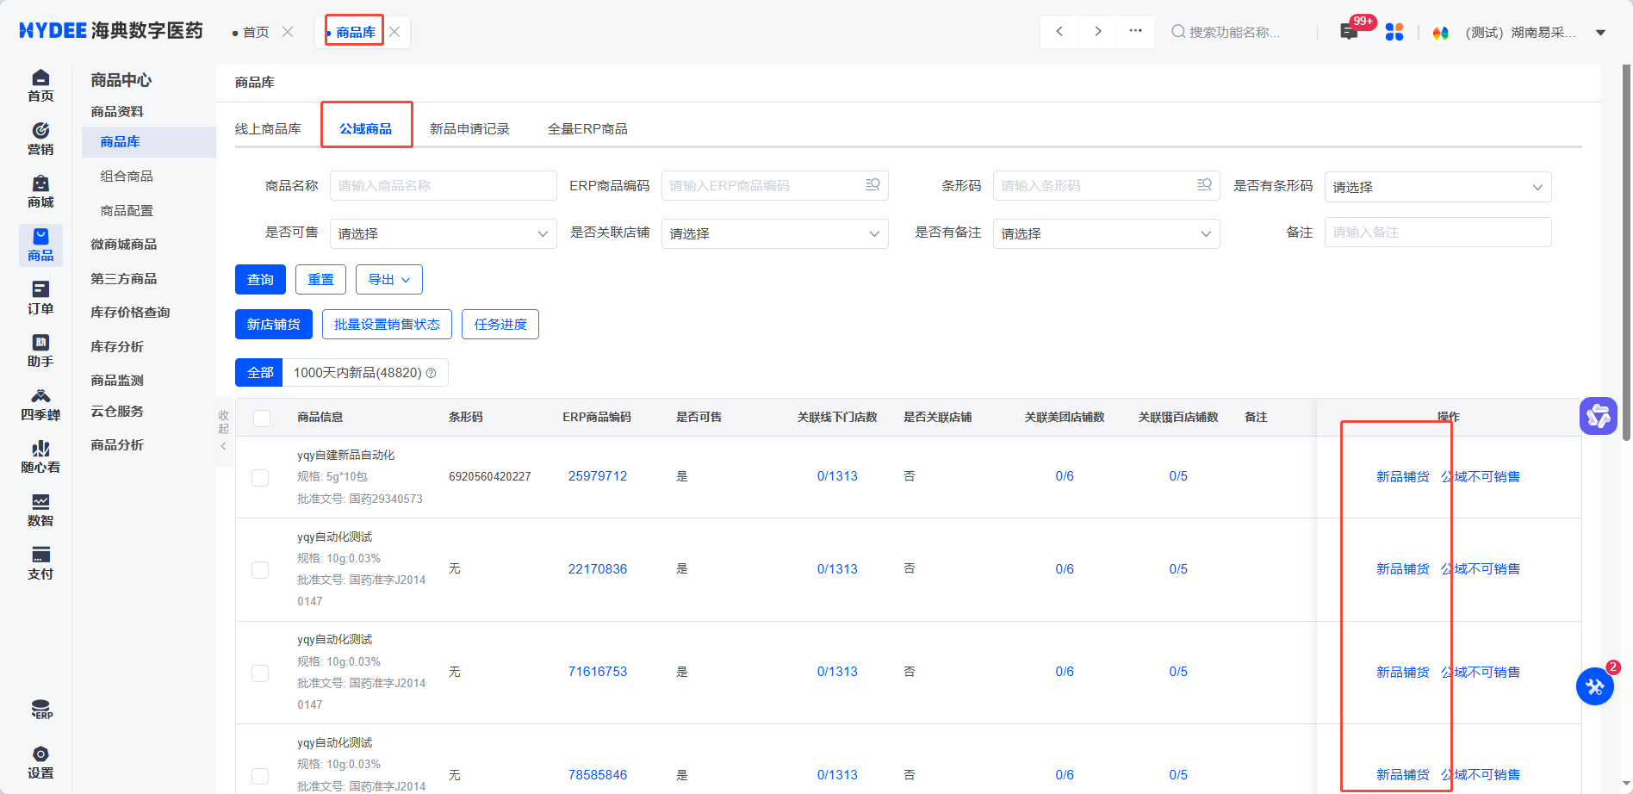Open ERP code link 25979712
Image resolution: width=1633 pixels, height=794 pixels.
tap(598, 476)
